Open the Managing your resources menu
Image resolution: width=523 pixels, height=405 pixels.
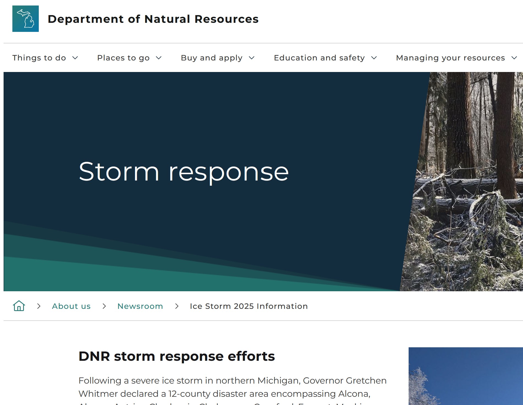click(x=450, y=58)
